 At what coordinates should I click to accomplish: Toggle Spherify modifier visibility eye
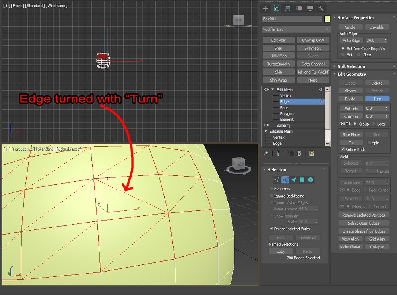pos(266,125)
